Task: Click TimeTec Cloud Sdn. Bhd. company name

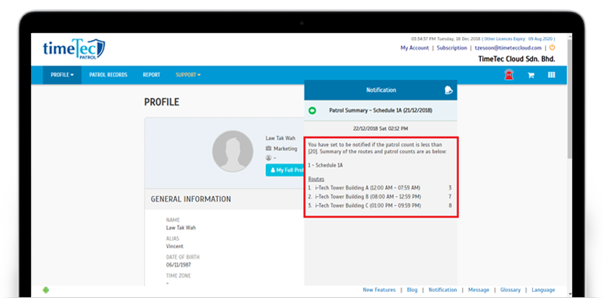Action: [516, 60]
